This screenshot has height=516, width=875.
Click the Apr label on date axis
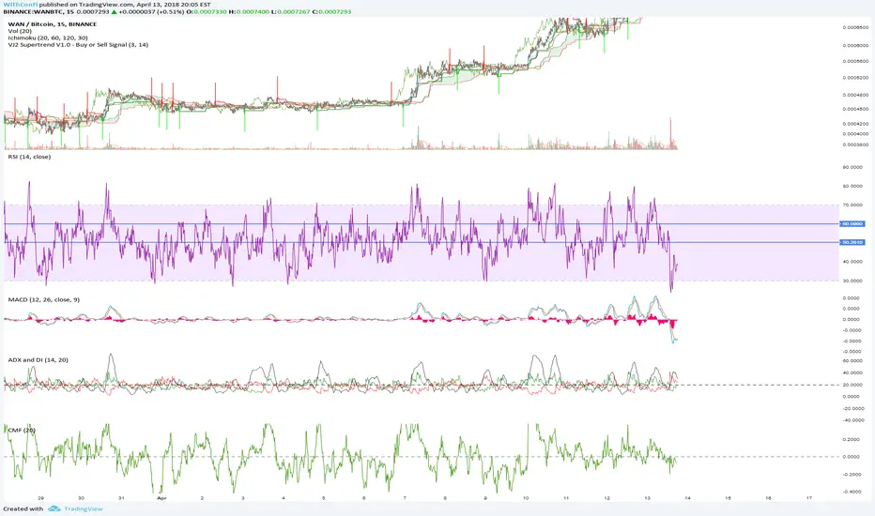click(161, 497)
